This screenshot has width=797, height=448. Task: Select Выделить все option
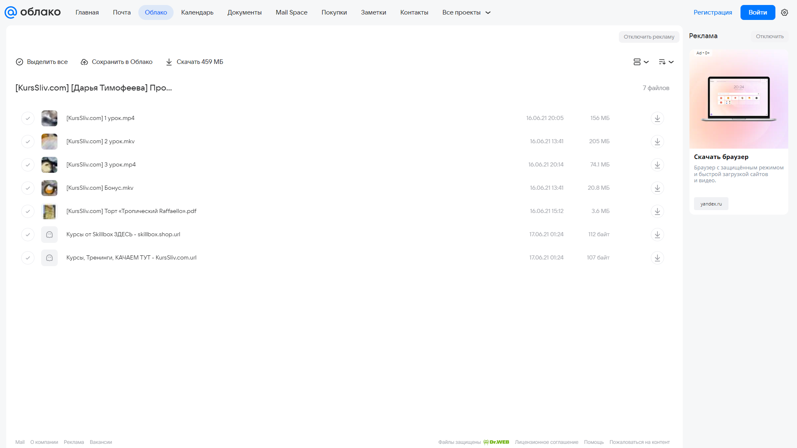coord(42,62)
